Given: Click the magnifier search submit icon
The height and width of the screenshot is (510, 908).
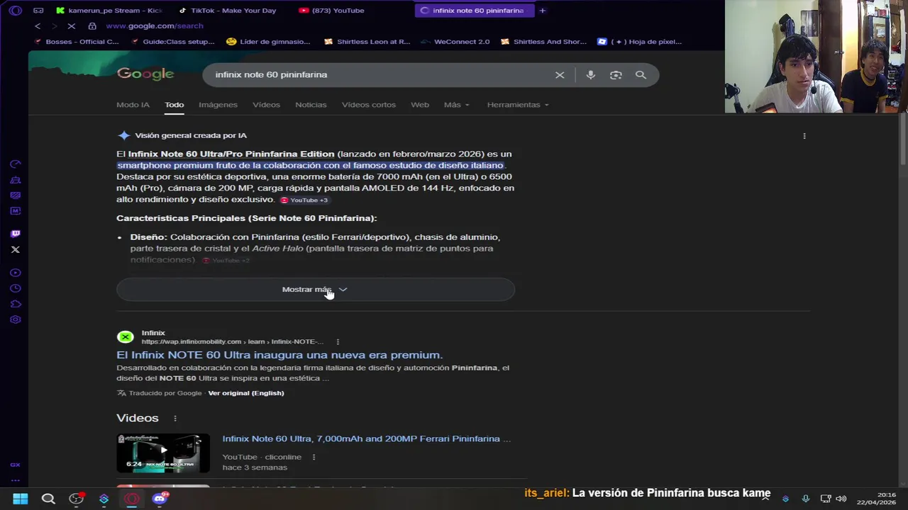Looking at the screenshot, I should [641, 74].
